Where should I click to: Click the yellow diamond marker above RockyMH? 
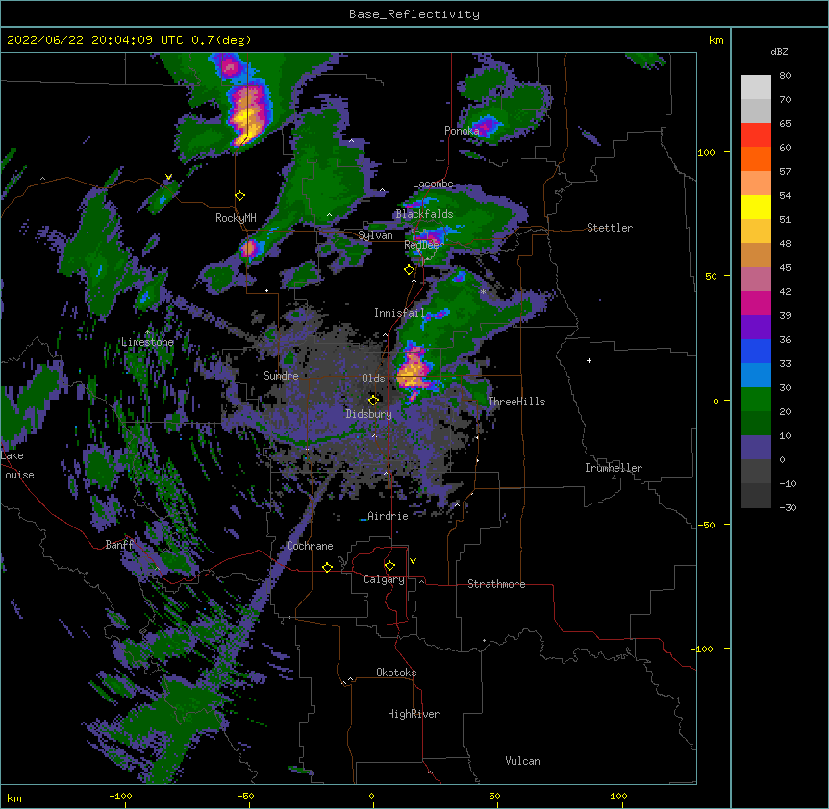click(240, 196)
